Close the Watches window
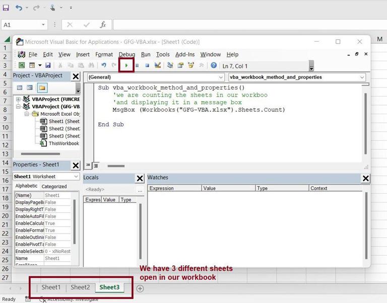The height and width of the screenshot is (303, 387). click(365, 178)
